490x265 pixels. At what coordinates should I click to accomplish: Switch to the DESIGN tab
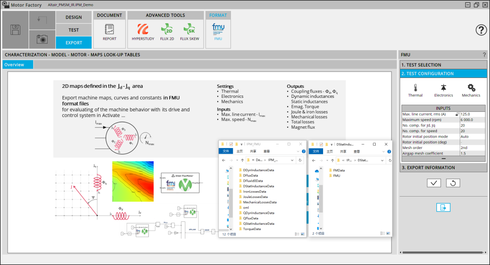click(x=74, y=17)
